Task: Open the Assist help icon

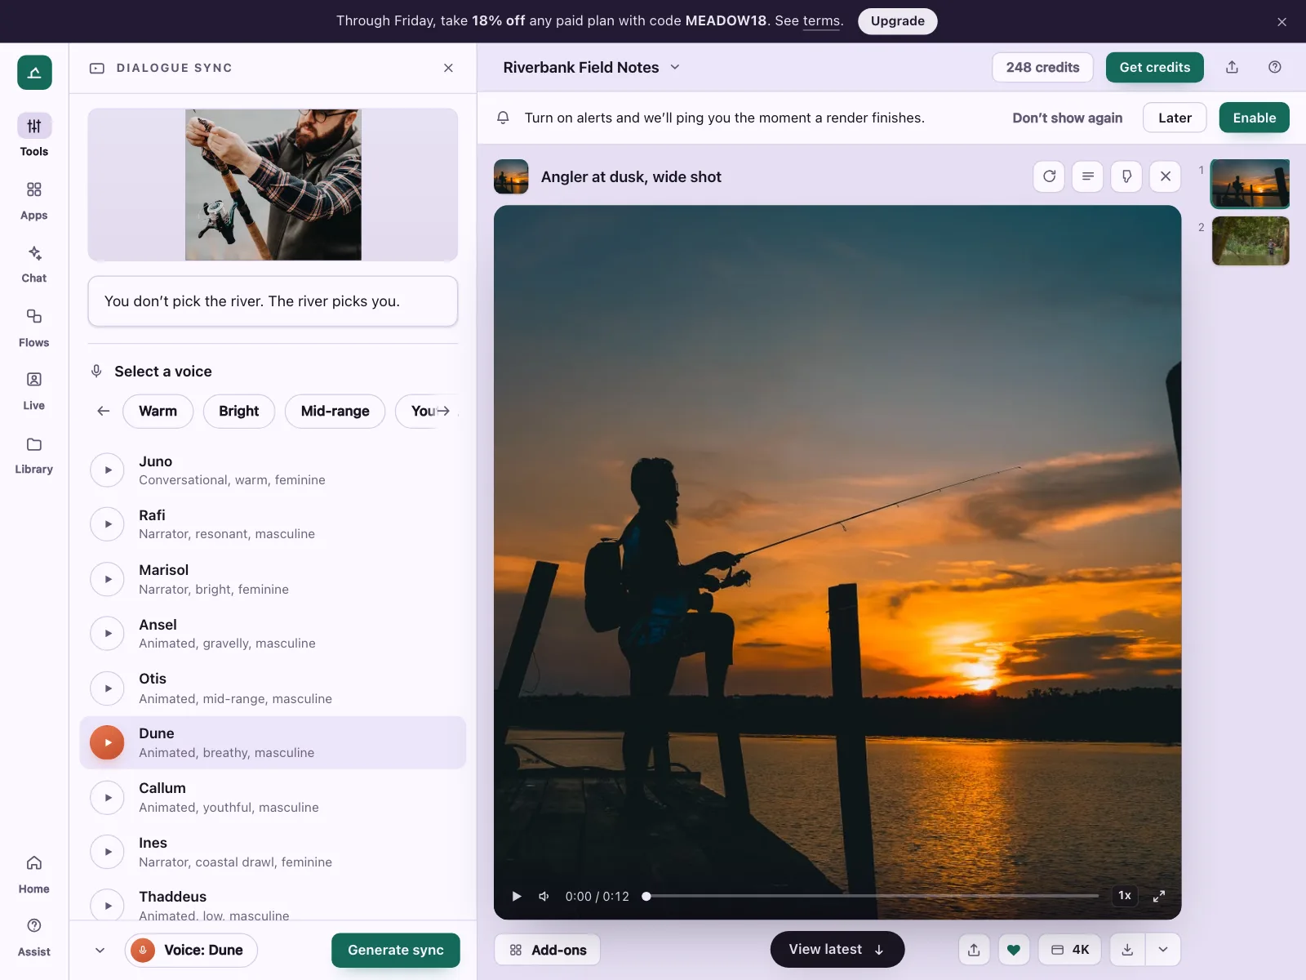Action: tap(34, 937)
